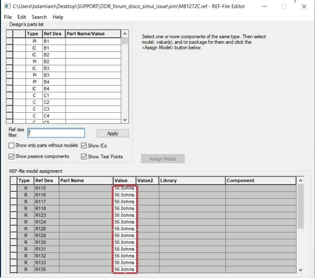Toggle Show only parts without models checkbox
The height and width of the screenshot is (278, 315).
pyautogui.click(x=12, y=145)
